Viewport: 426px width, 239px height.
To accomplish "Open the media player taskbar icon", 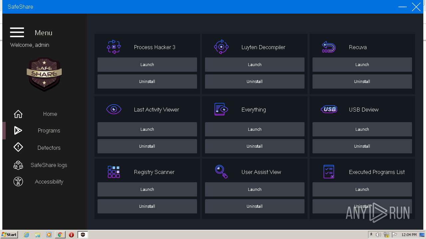I will 49,235.
